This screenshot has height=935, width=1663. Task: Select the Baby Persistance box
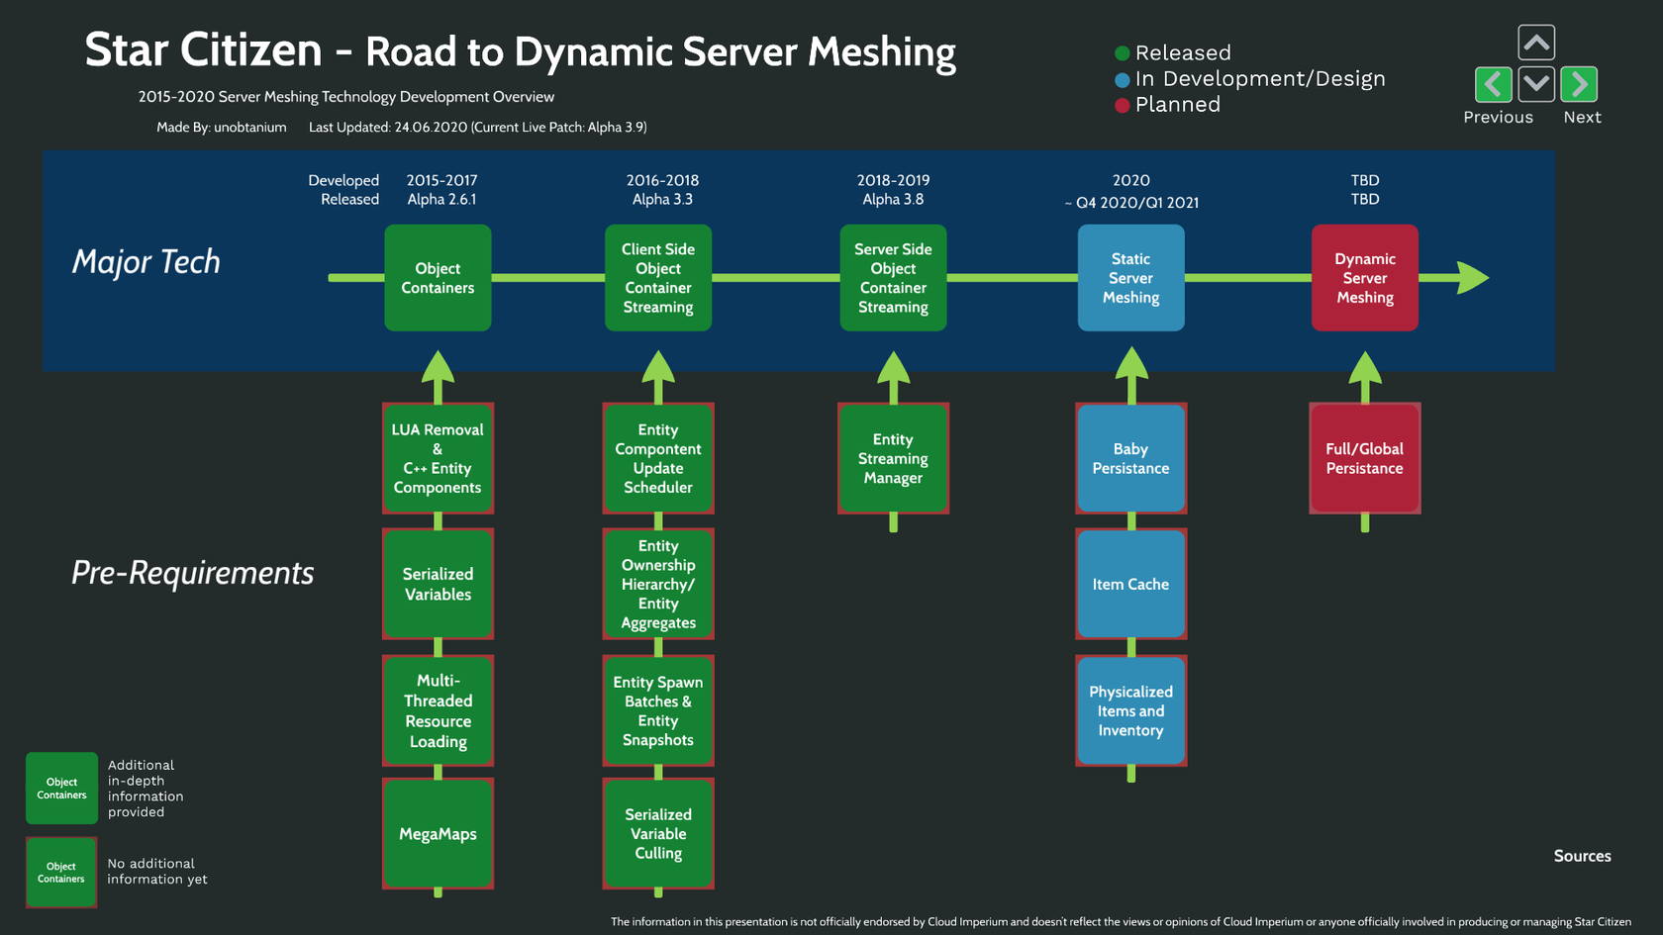click(1130, 458)
